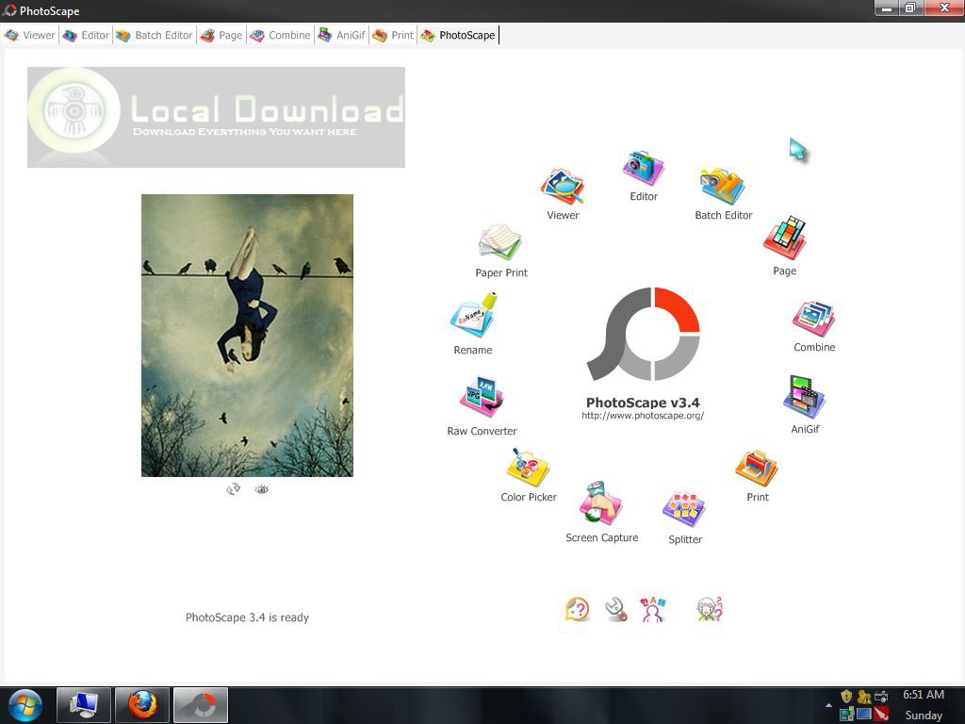This screenshot has width=965, height=724.
Task: Click "PhotoScape 3.4 is ready" status text
Action: tap(248, 617)
